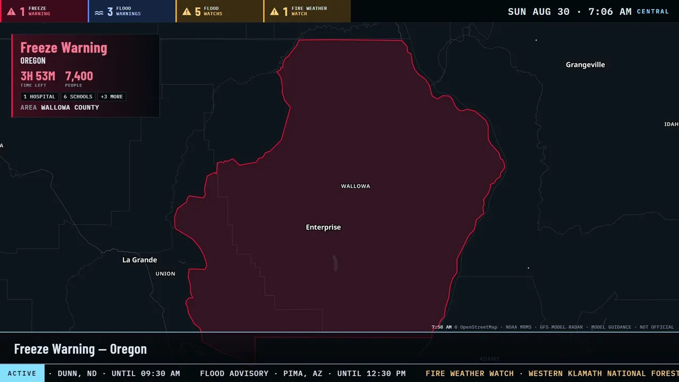Viewport: 679px width, 382px height.
Task: Click the Wallowa County area label
Action: point(70,107)
